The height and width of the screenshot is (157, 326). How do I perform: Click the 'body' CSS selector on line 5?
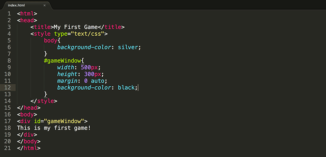click(x=51, y=41)
